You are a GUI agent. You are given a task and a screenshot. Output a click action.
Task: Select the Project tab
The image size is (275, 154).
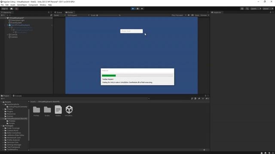click(x=5, y=96)
